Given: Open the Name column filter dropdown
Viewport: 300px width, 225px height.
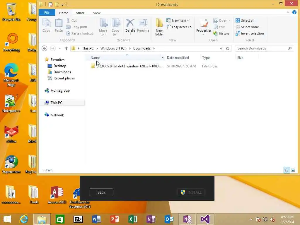Looking at the screenshot, I should [163, 57].
